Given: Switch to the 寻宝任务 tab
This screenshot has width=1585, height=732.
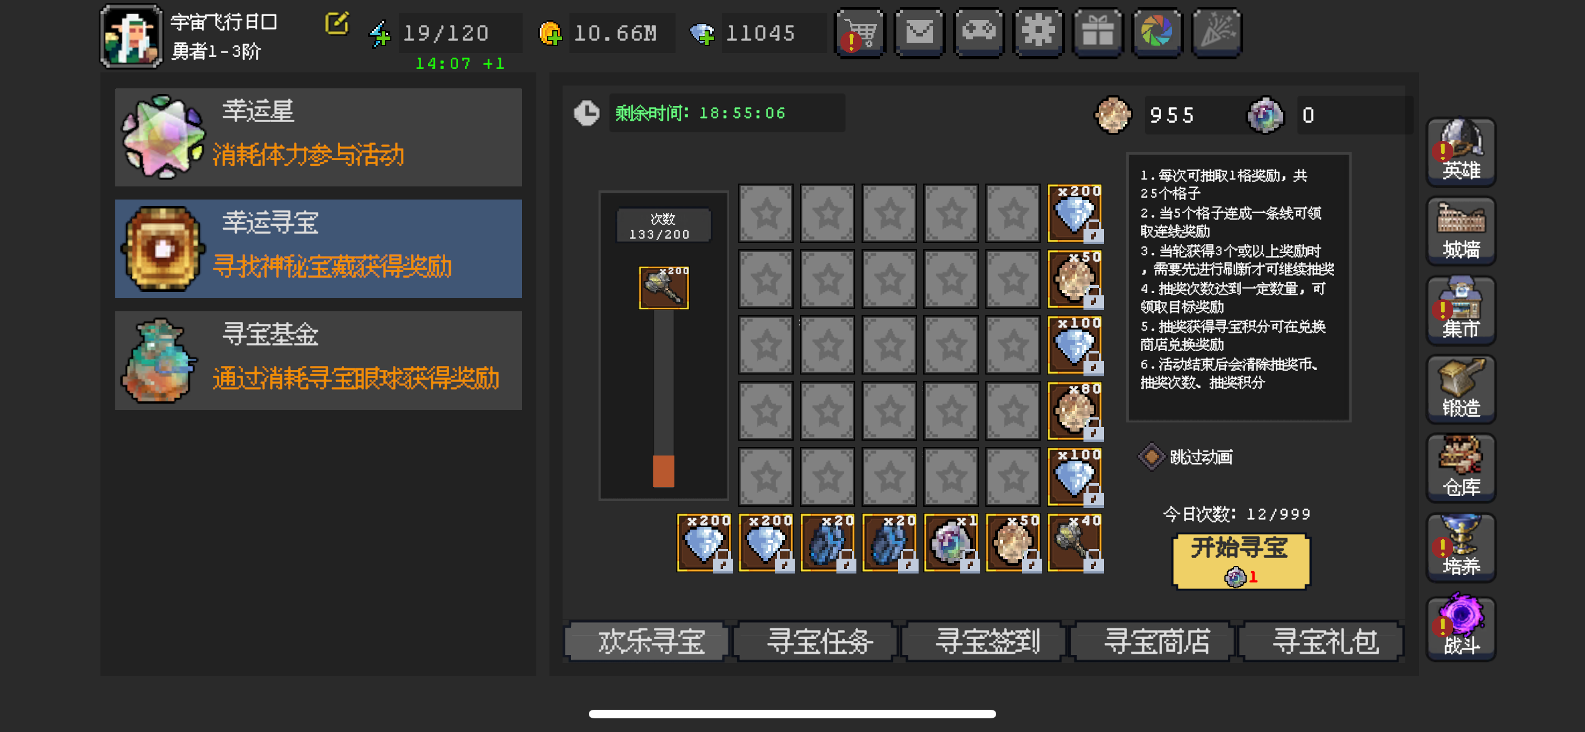Looking at the screenshot, I should 819,641.
